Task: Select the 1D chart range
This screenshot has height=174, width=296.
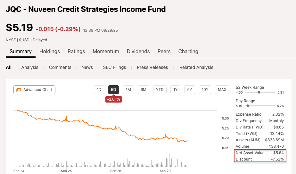Action: [99, 90]
